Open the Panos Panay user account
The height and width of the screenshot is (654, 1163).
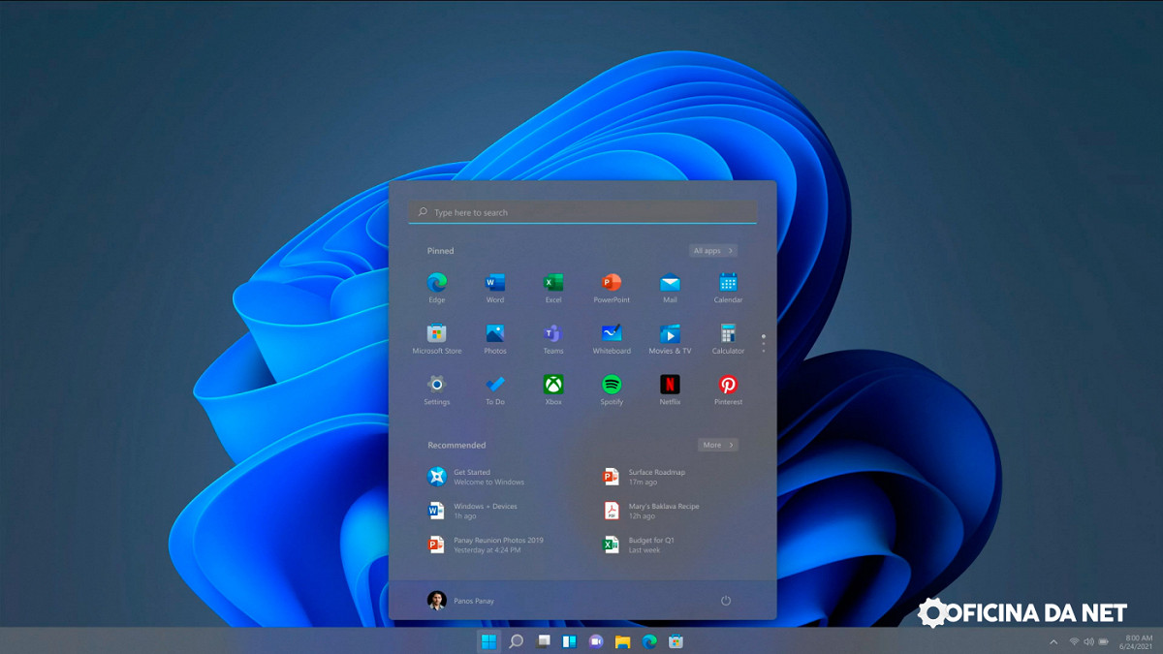tap(461, 601)
